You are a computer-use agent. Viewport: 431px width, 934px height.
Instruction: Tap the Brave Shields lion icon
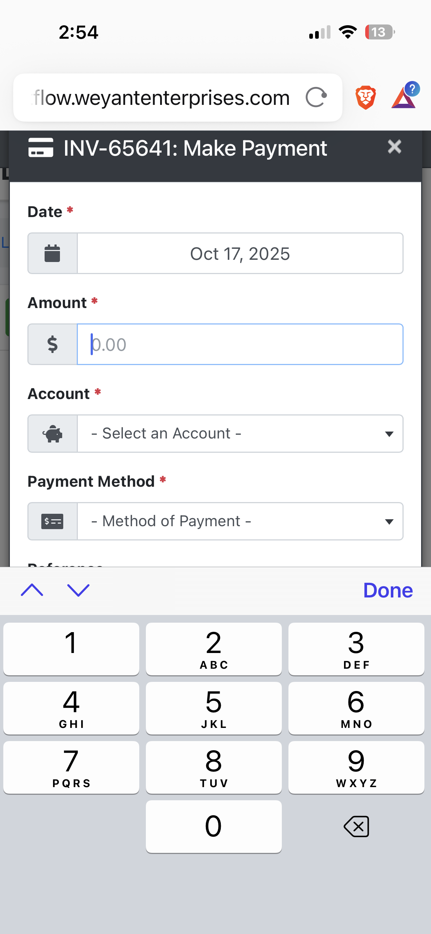click(366, 98)
